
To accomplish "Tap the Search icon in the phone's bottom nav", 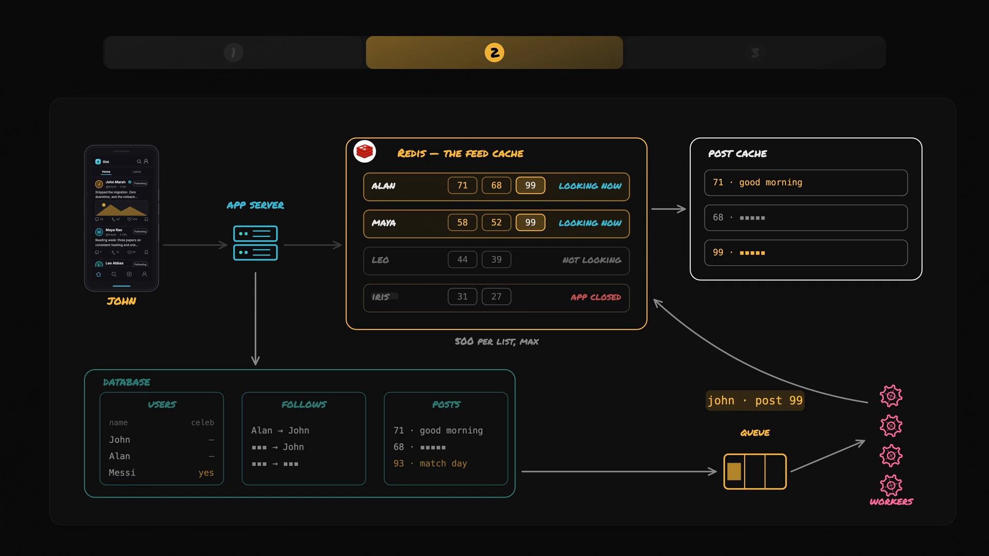I will 114,274.
